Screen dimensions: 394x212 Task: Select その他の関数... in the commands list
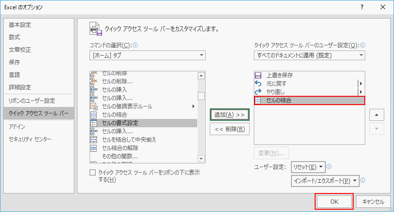[x=143, y=156]
